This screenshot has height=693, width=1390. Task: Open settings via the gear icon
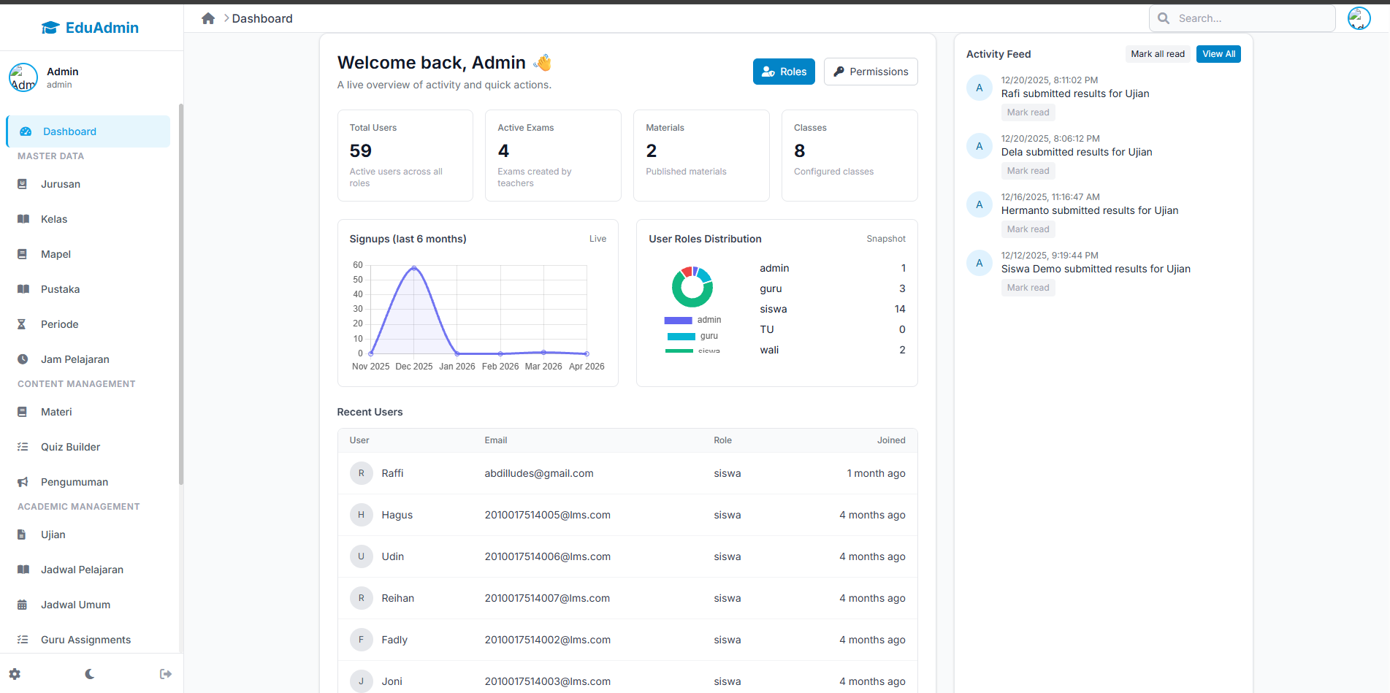click(15, 674)
